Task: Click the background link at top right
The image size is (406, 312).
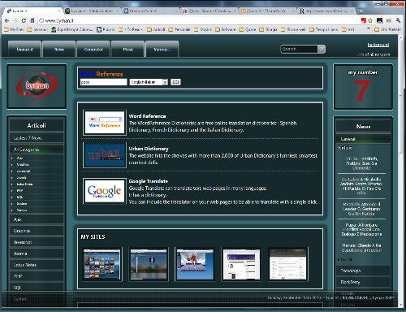Action: tap(378, 45)
